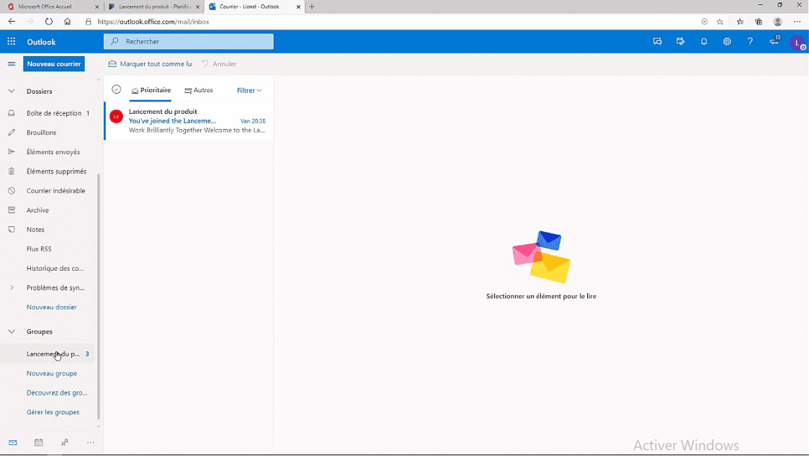
Task: Switch to the Autres tab
Action: click(199, 89)
